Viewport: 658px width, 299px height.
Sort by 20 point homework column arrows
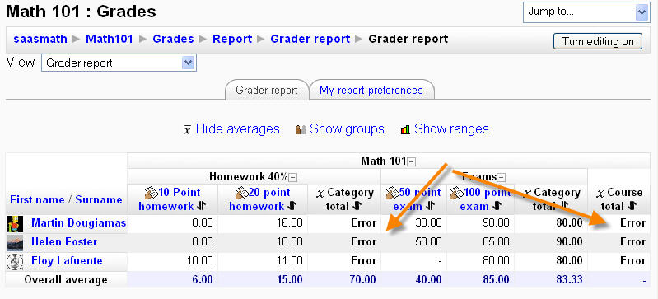point(292,206)
